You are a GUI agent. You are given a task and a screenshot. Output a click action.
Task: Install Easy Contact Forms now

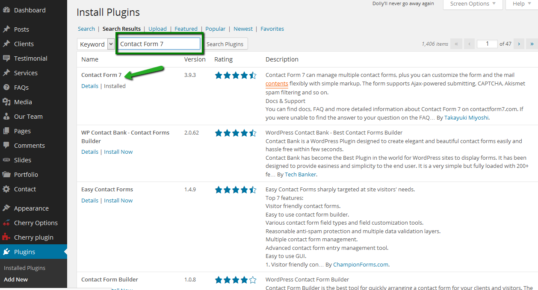point(118,201)
